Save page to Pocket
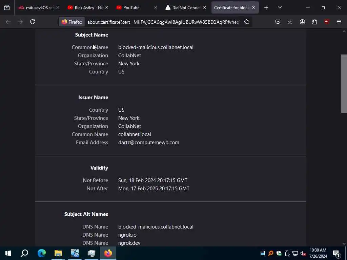Viewport: 347px width, 260px height. [x=278, y=22]
